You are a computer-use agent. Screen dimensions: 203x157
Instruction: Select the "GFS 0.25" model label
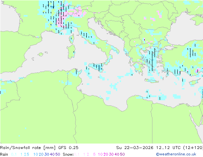(68, 148)
